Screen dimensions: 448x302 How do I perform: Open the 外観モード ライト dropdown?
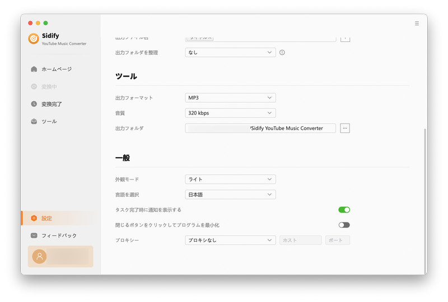pos(230,180)
